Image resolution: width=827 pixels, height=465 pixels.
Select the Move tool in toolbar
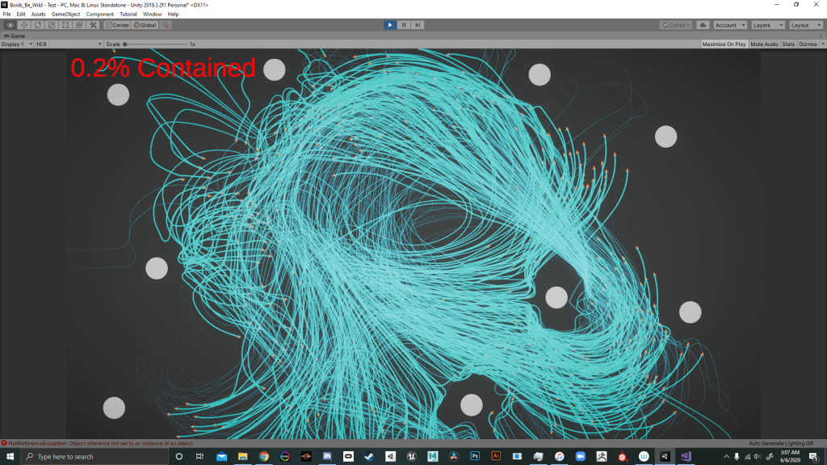click(23, 25)
